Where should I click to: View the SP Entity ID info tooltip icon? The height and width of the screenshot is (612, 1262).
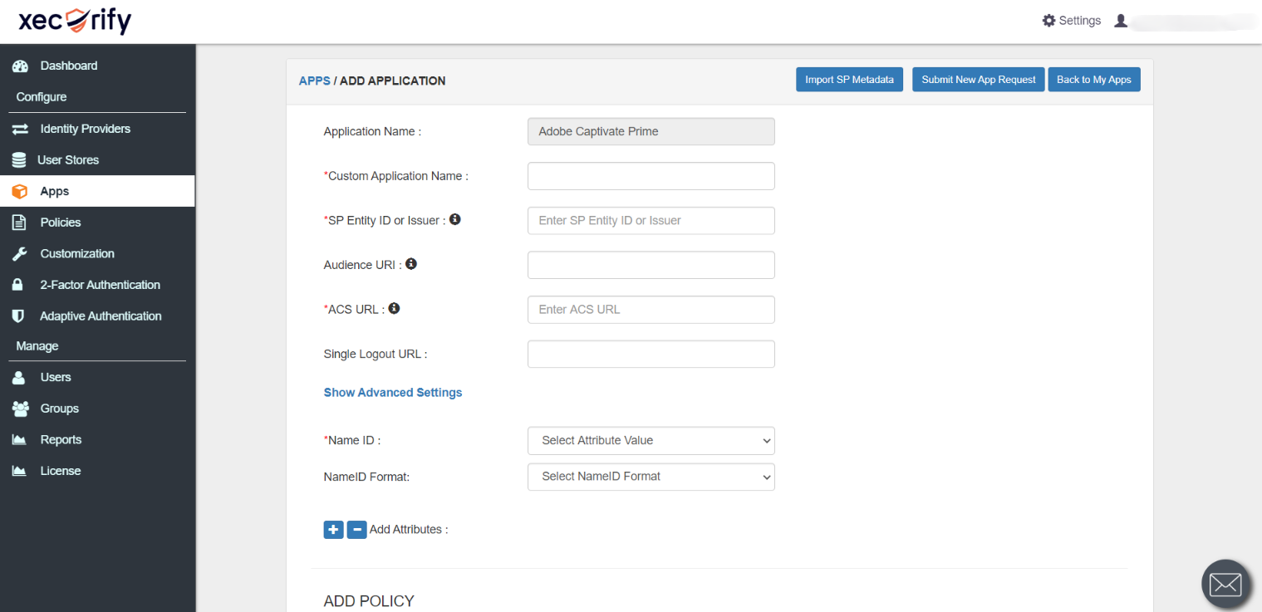click(x=454, y=218)
